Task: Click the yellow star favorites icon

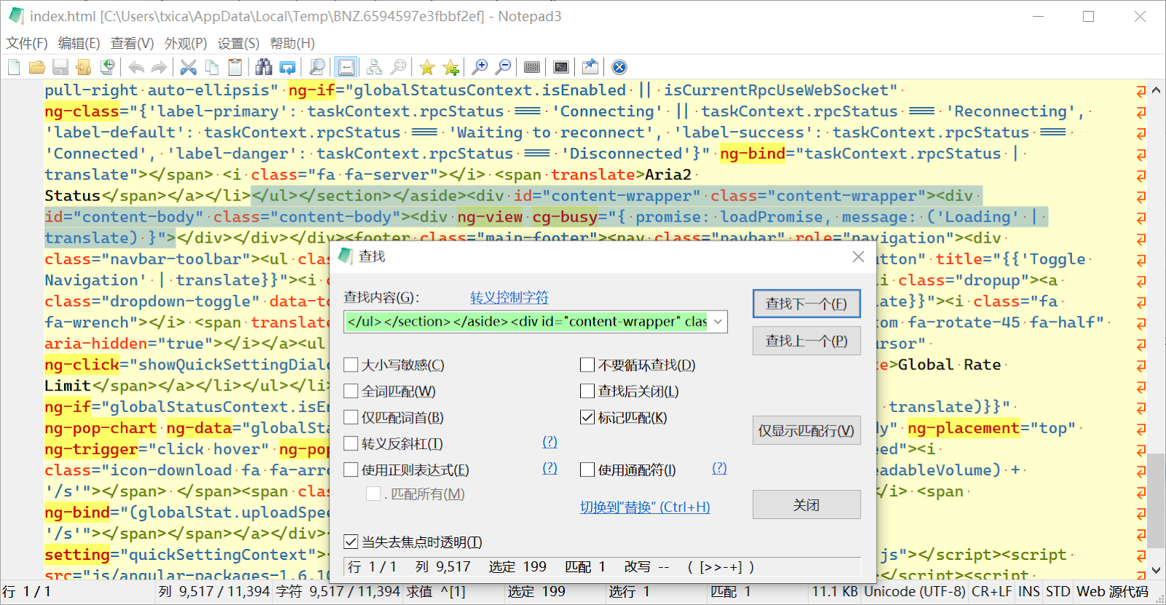Action: [x=427, y=68]
